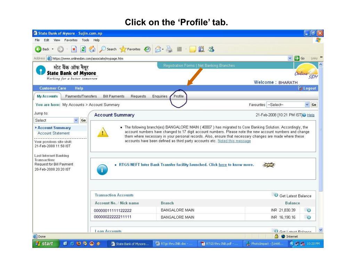Click the yellow note toolbar icon

[193, 49]
